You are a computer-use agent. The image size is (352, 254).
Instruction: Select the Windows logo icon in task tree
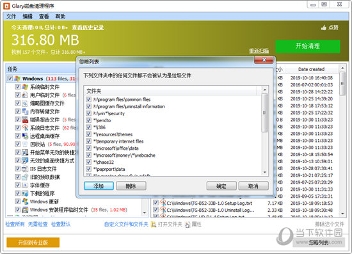tap(17, 79)
